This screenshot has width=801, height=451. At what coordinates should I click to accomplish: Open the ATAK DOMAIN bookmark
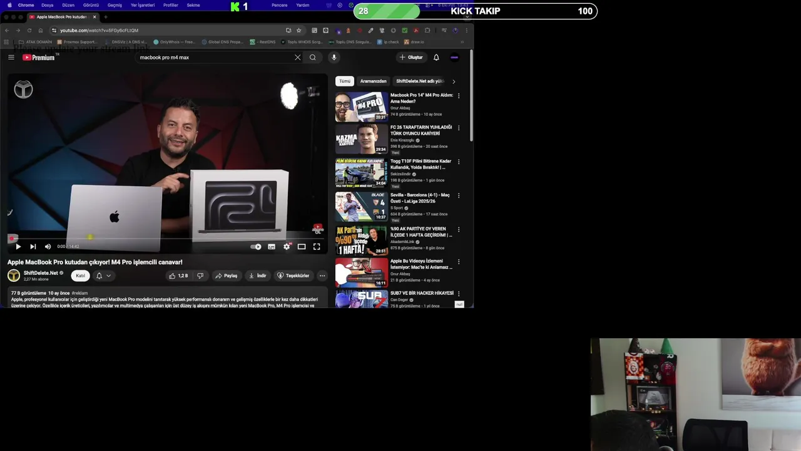pyautogui.click(x=36, y=42)
